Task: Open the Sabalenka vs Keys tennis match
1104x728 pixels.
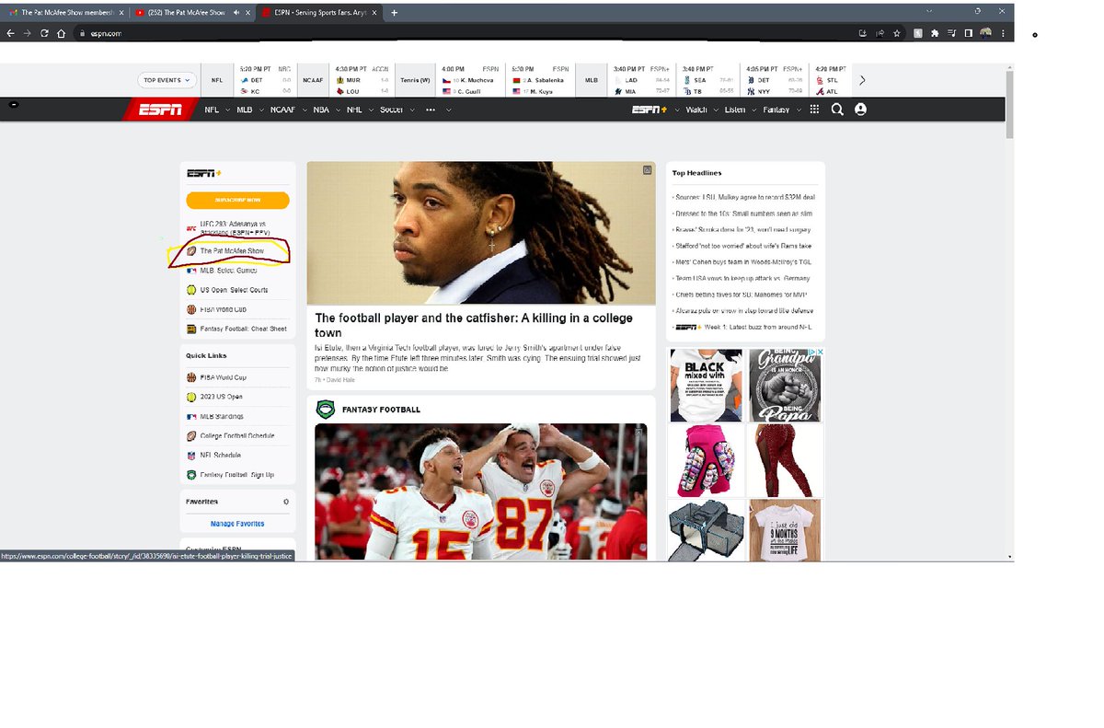Action: pyautogui.click(x=541, y=80)
